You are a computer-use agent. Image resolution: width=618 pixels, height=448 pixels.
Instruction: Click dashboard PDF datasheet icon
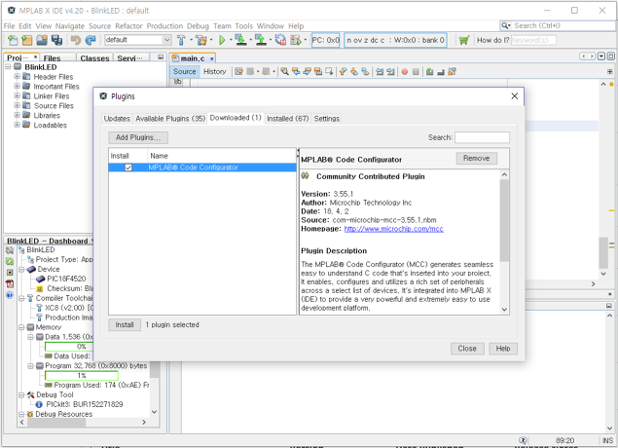pos(10,283)
